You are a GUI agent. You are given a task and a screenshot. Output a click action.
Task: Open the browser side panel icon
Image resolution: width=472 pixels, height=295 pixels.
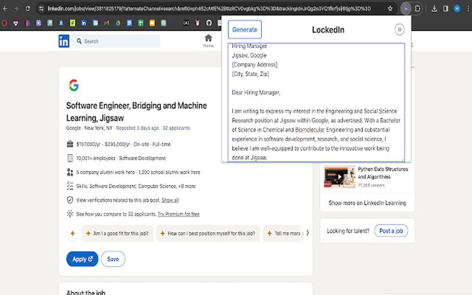point(445,8)
